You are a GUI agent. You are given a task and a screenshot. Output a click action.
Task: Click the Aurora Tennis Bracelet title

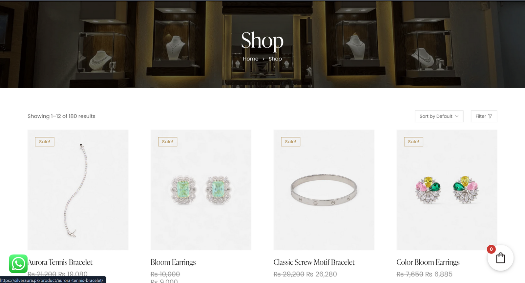click(60, 262)
